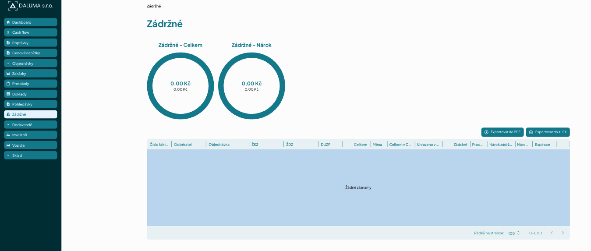
Task: Open the Dashboard menu item
Action: 31,22
